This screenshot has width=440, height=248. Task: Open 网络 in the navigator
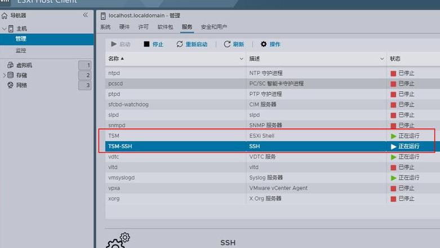click(x=21, y=85)
